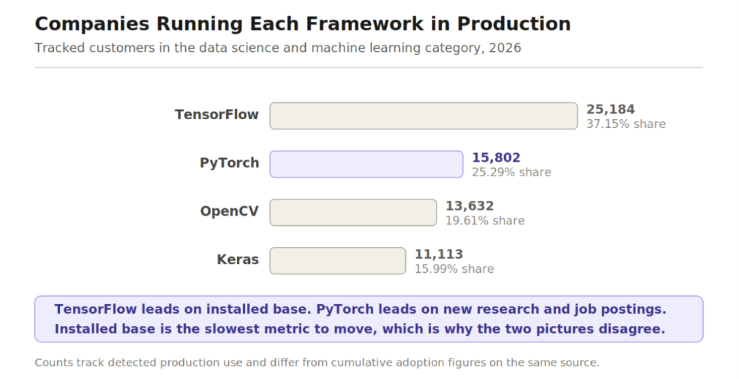Click the TensorFlow bar
The width and height of the screenshot is (739, 379).
pyautogui.click(x=424, y=116)
